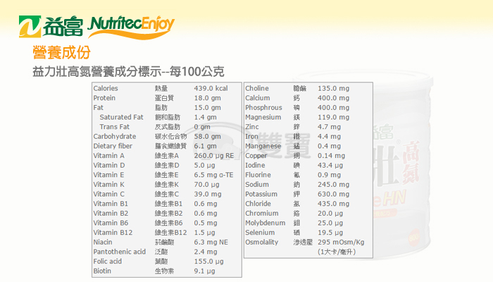Viewport: 493px width, 282px height.
Task: Click the Vitamin C label
Action: coord(108,194)
